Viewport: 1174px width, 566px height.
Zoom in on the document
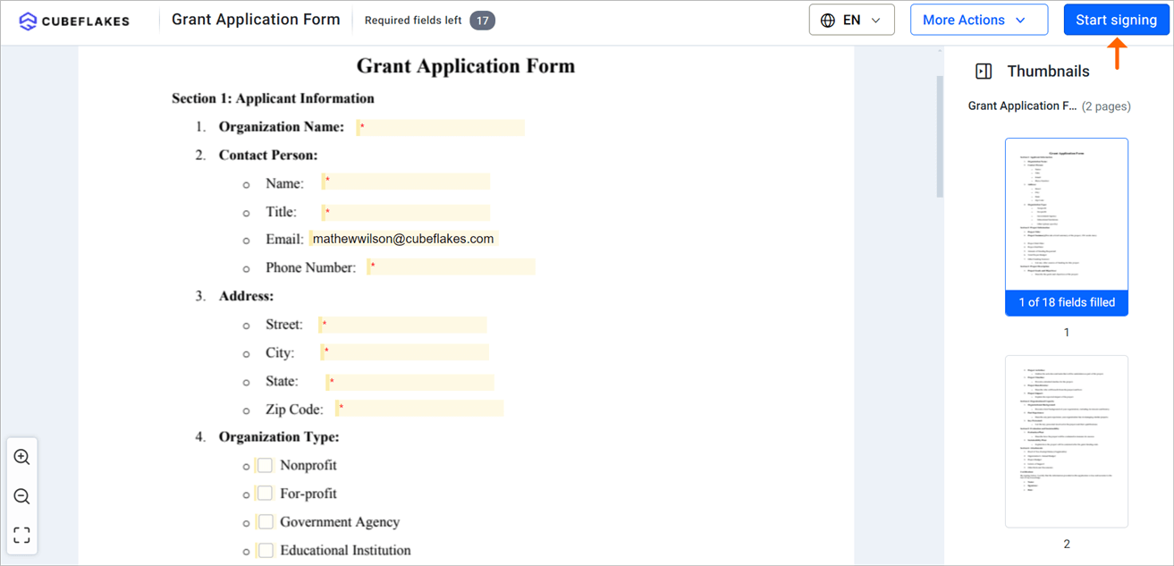(x=22, y=457)
